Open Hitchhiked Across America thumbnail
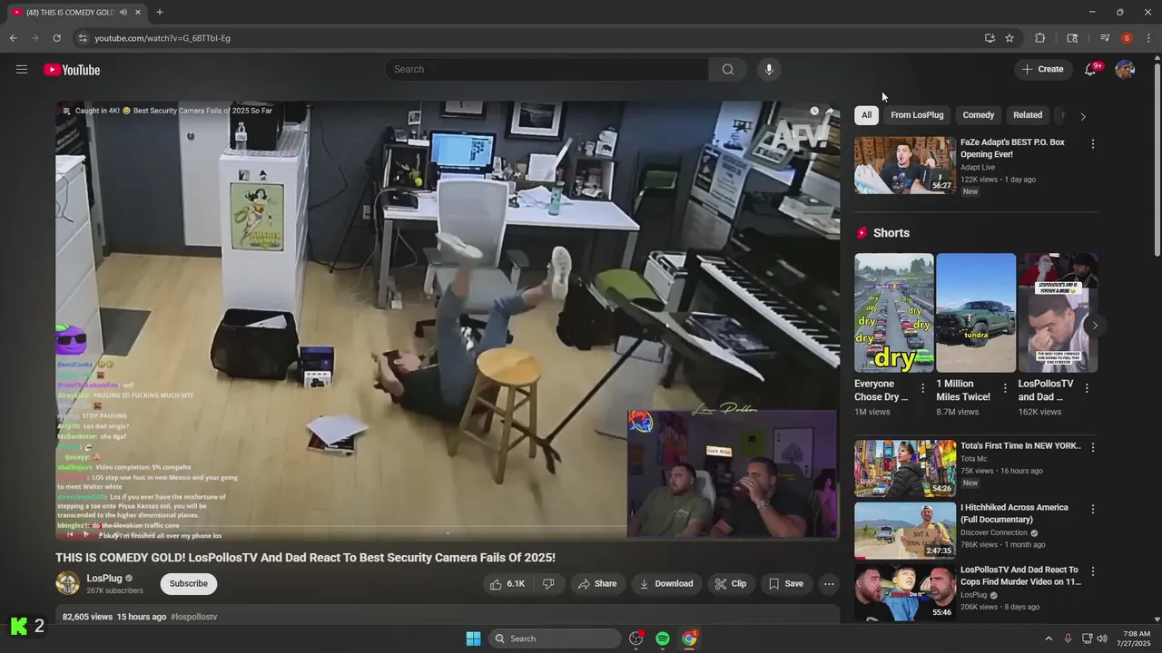 tap(905, 531)
